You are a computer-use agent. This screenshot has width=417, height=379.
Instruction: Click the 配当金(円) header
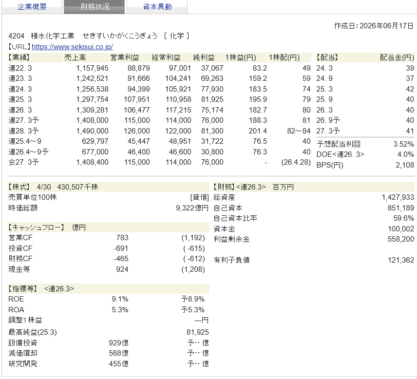397,57
